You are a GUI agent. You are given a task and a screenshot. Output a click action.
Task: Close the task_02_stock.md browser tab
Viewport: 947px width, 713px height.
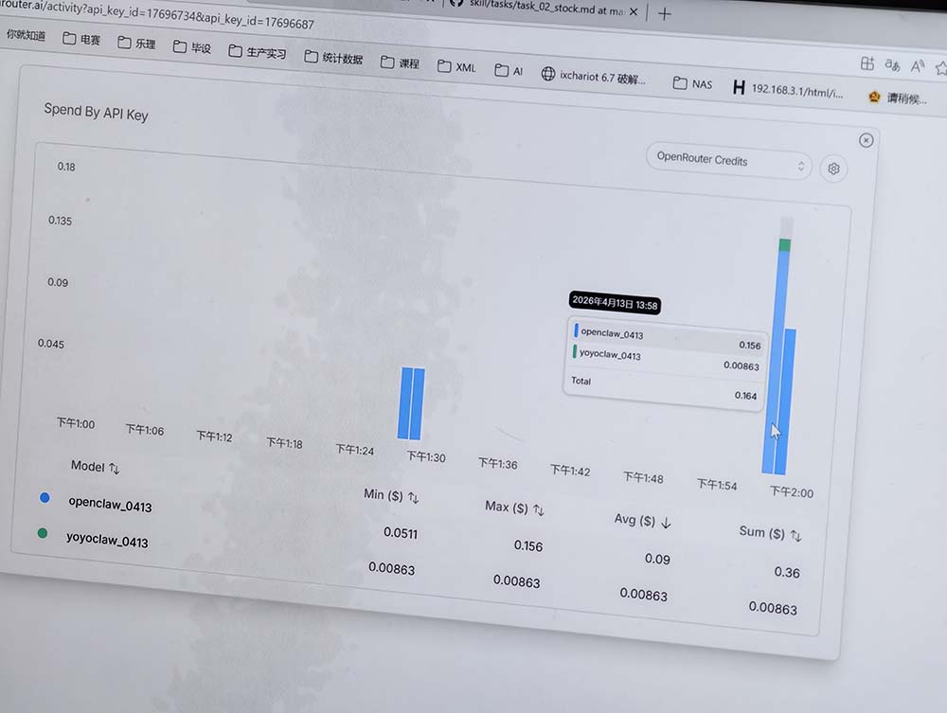[x=634, y=12]
